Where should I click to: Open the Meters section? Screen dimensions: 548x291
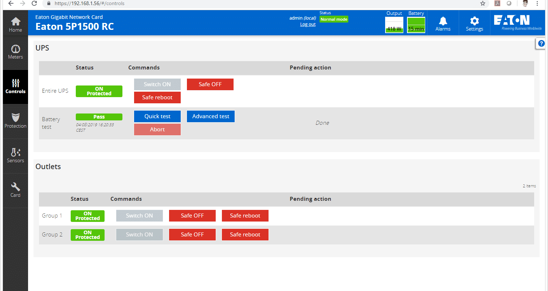[15, 52]
